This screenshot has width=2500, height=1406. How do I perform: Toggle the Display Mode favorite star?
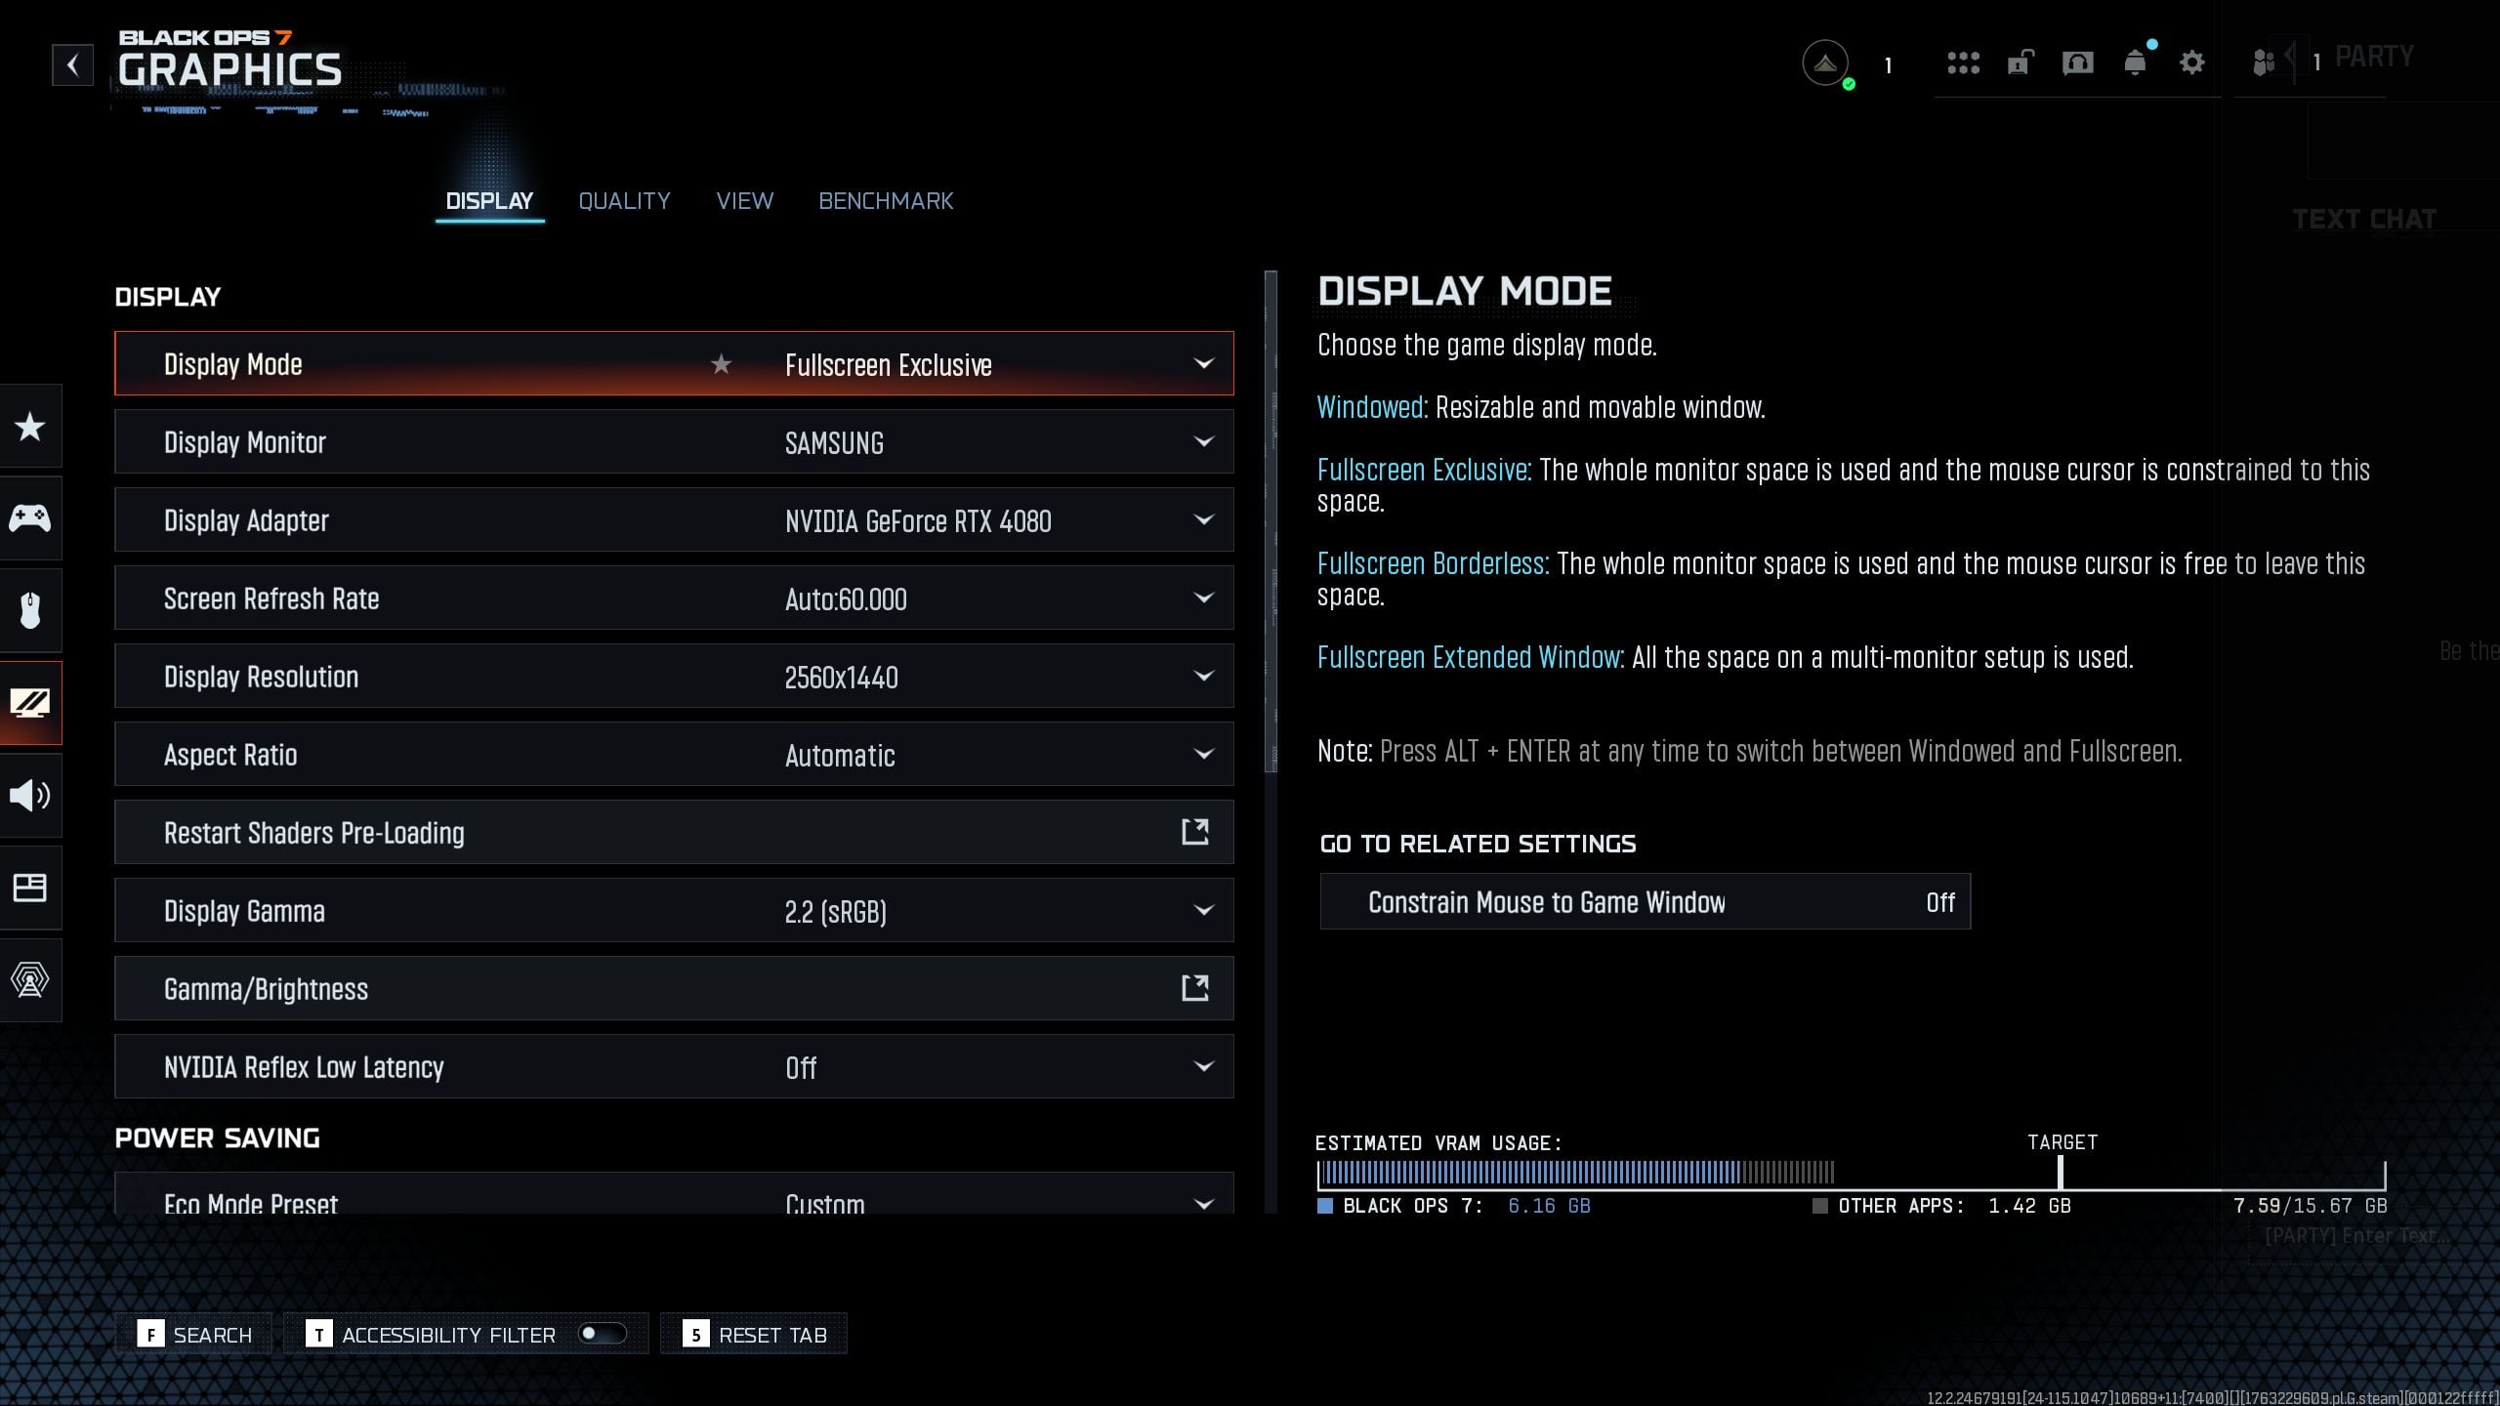[x=721, y=364]
